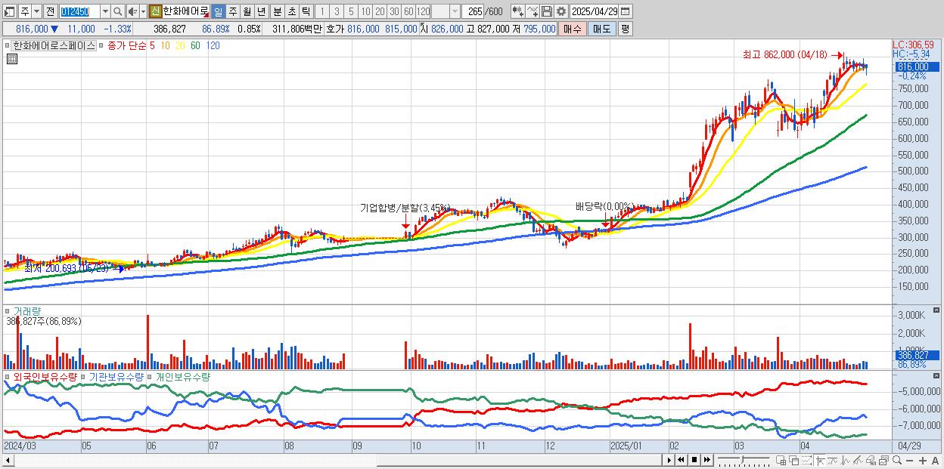Choose the 5 interval button
The height and width of the screenshot is (469, 944).
click(x=351, y=11)
